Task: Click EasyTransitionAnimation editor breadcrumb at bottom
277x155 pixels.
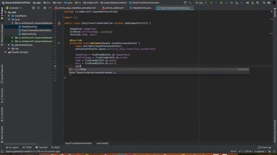Action: tap(78, 143)
